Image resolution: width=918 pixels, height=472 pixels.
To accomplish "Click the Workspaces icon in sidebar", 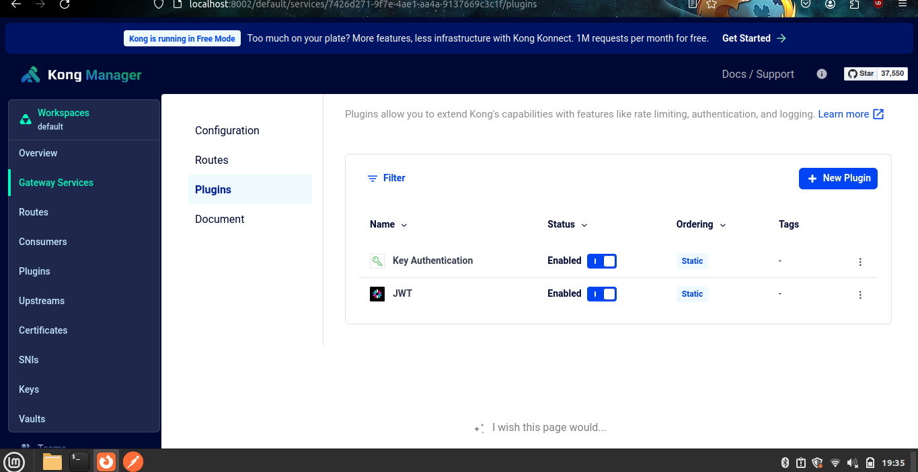I will click(x=25, y=120).
